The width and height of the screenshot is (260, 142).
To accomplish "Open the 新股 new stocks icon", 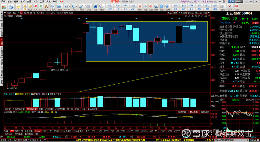I will pyautogui.click(x=162, y=7).
